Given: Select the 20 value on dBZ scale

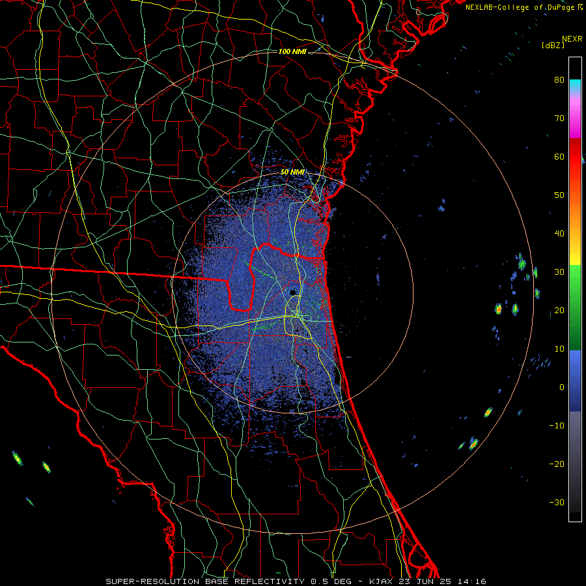Looking at the screenshot, I should [x=559, y=310].
